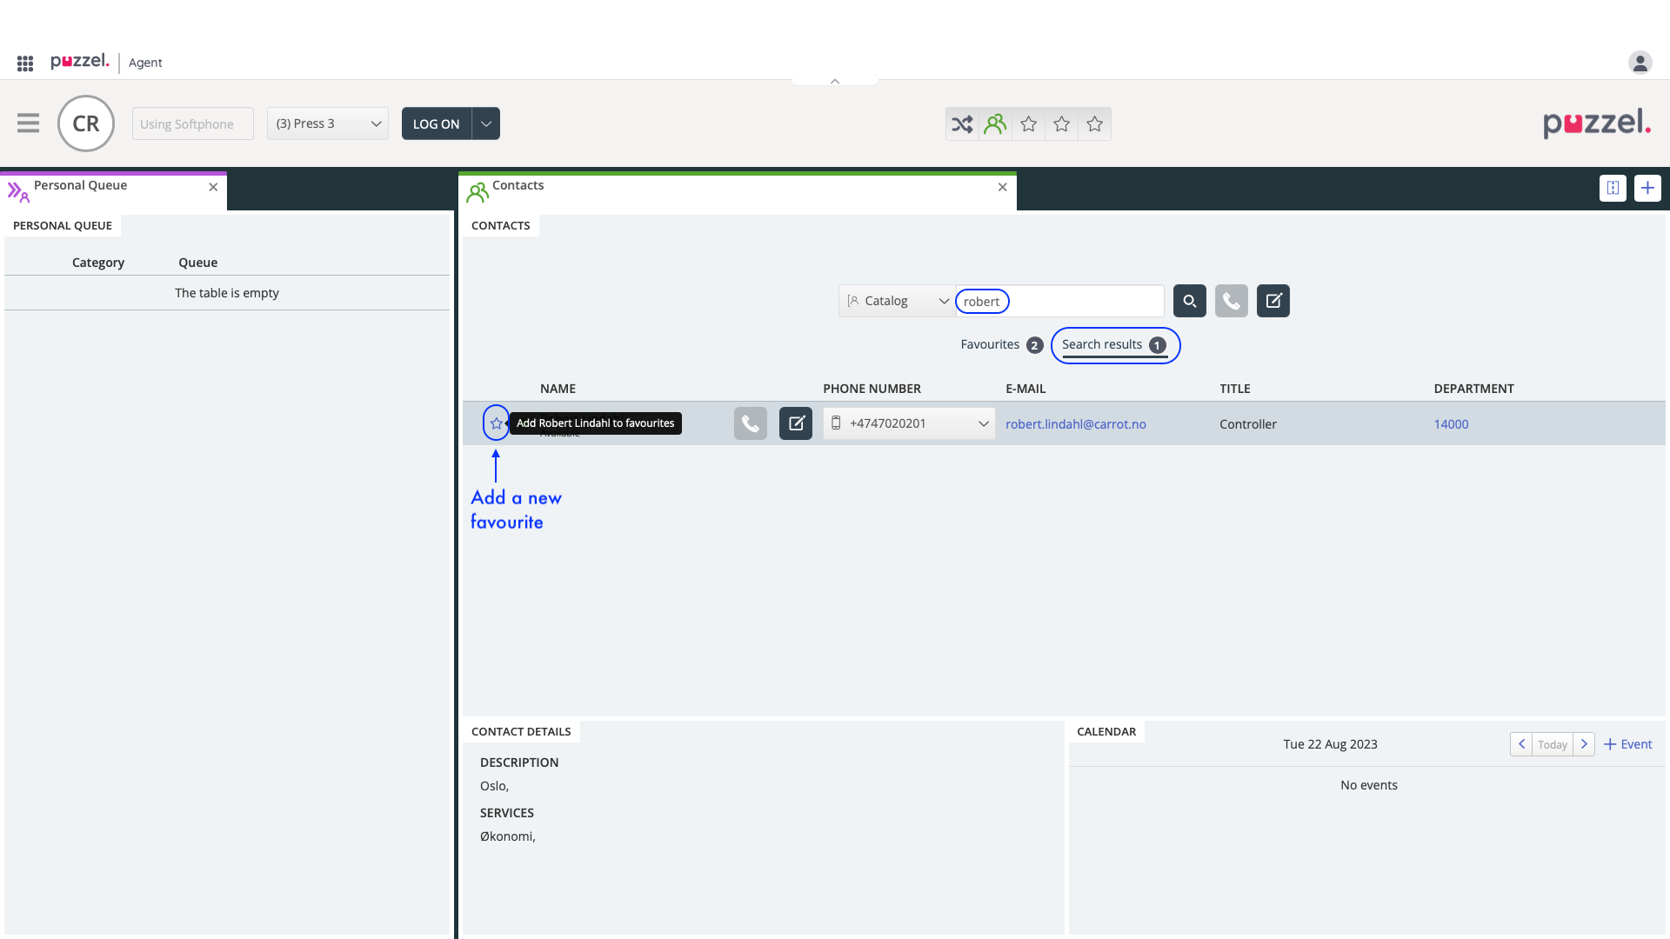Open robert.lindahl@carrot.no email link
Viewport: 1670px width, 939px height.
click(x=1075, y=424)
